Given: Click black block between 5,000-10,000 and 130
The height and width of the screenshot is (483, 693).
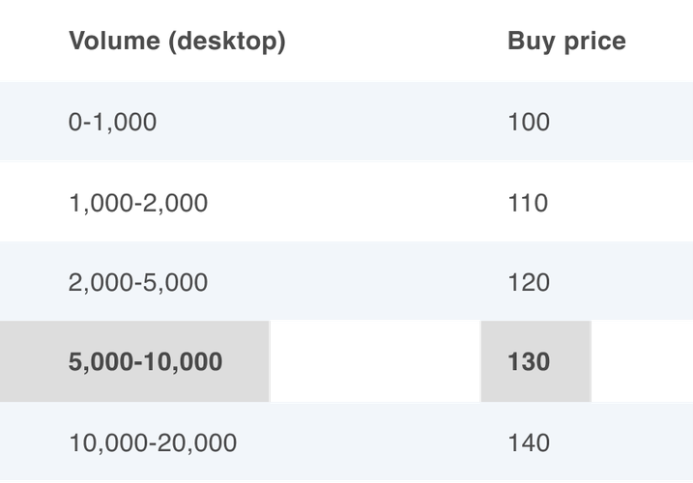Looking at the screenshot, I should 375,362.
